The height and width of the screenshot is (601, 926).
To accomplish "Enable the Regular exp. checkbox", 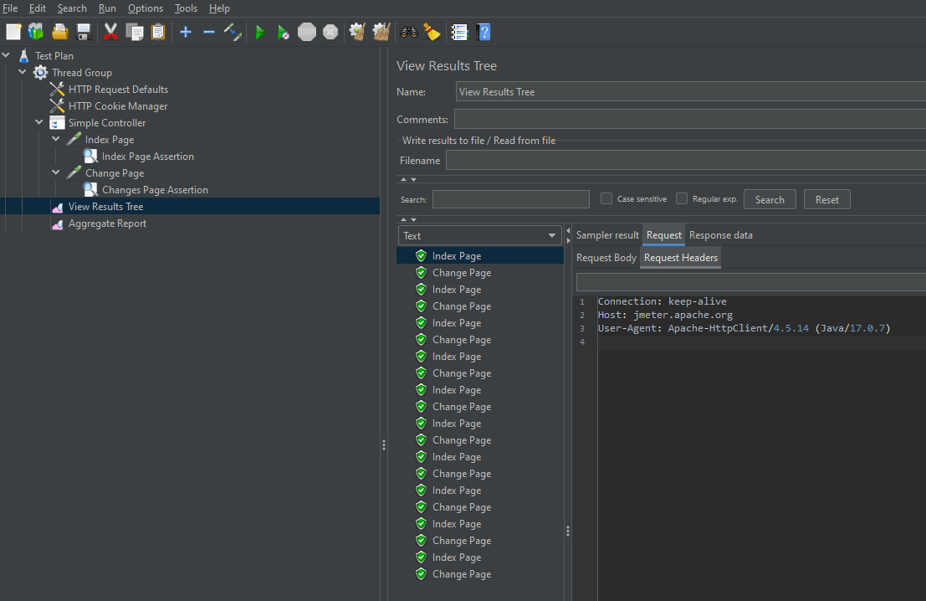I will 682,199.
